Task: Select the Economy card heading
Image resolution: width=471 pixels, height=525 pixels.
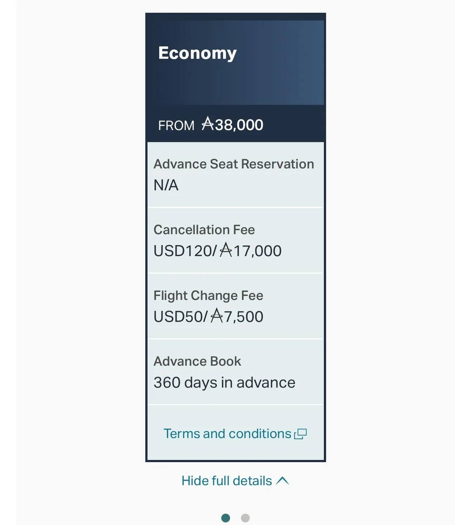Action: (x=197, y=53)
